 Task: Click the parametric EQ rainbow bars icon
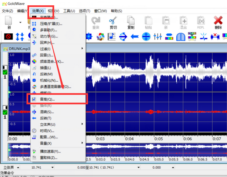[192, 36]
